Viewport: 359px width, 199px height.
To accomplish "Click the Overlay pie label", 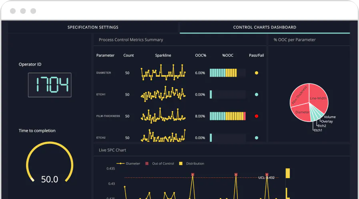I will point(327,121).
